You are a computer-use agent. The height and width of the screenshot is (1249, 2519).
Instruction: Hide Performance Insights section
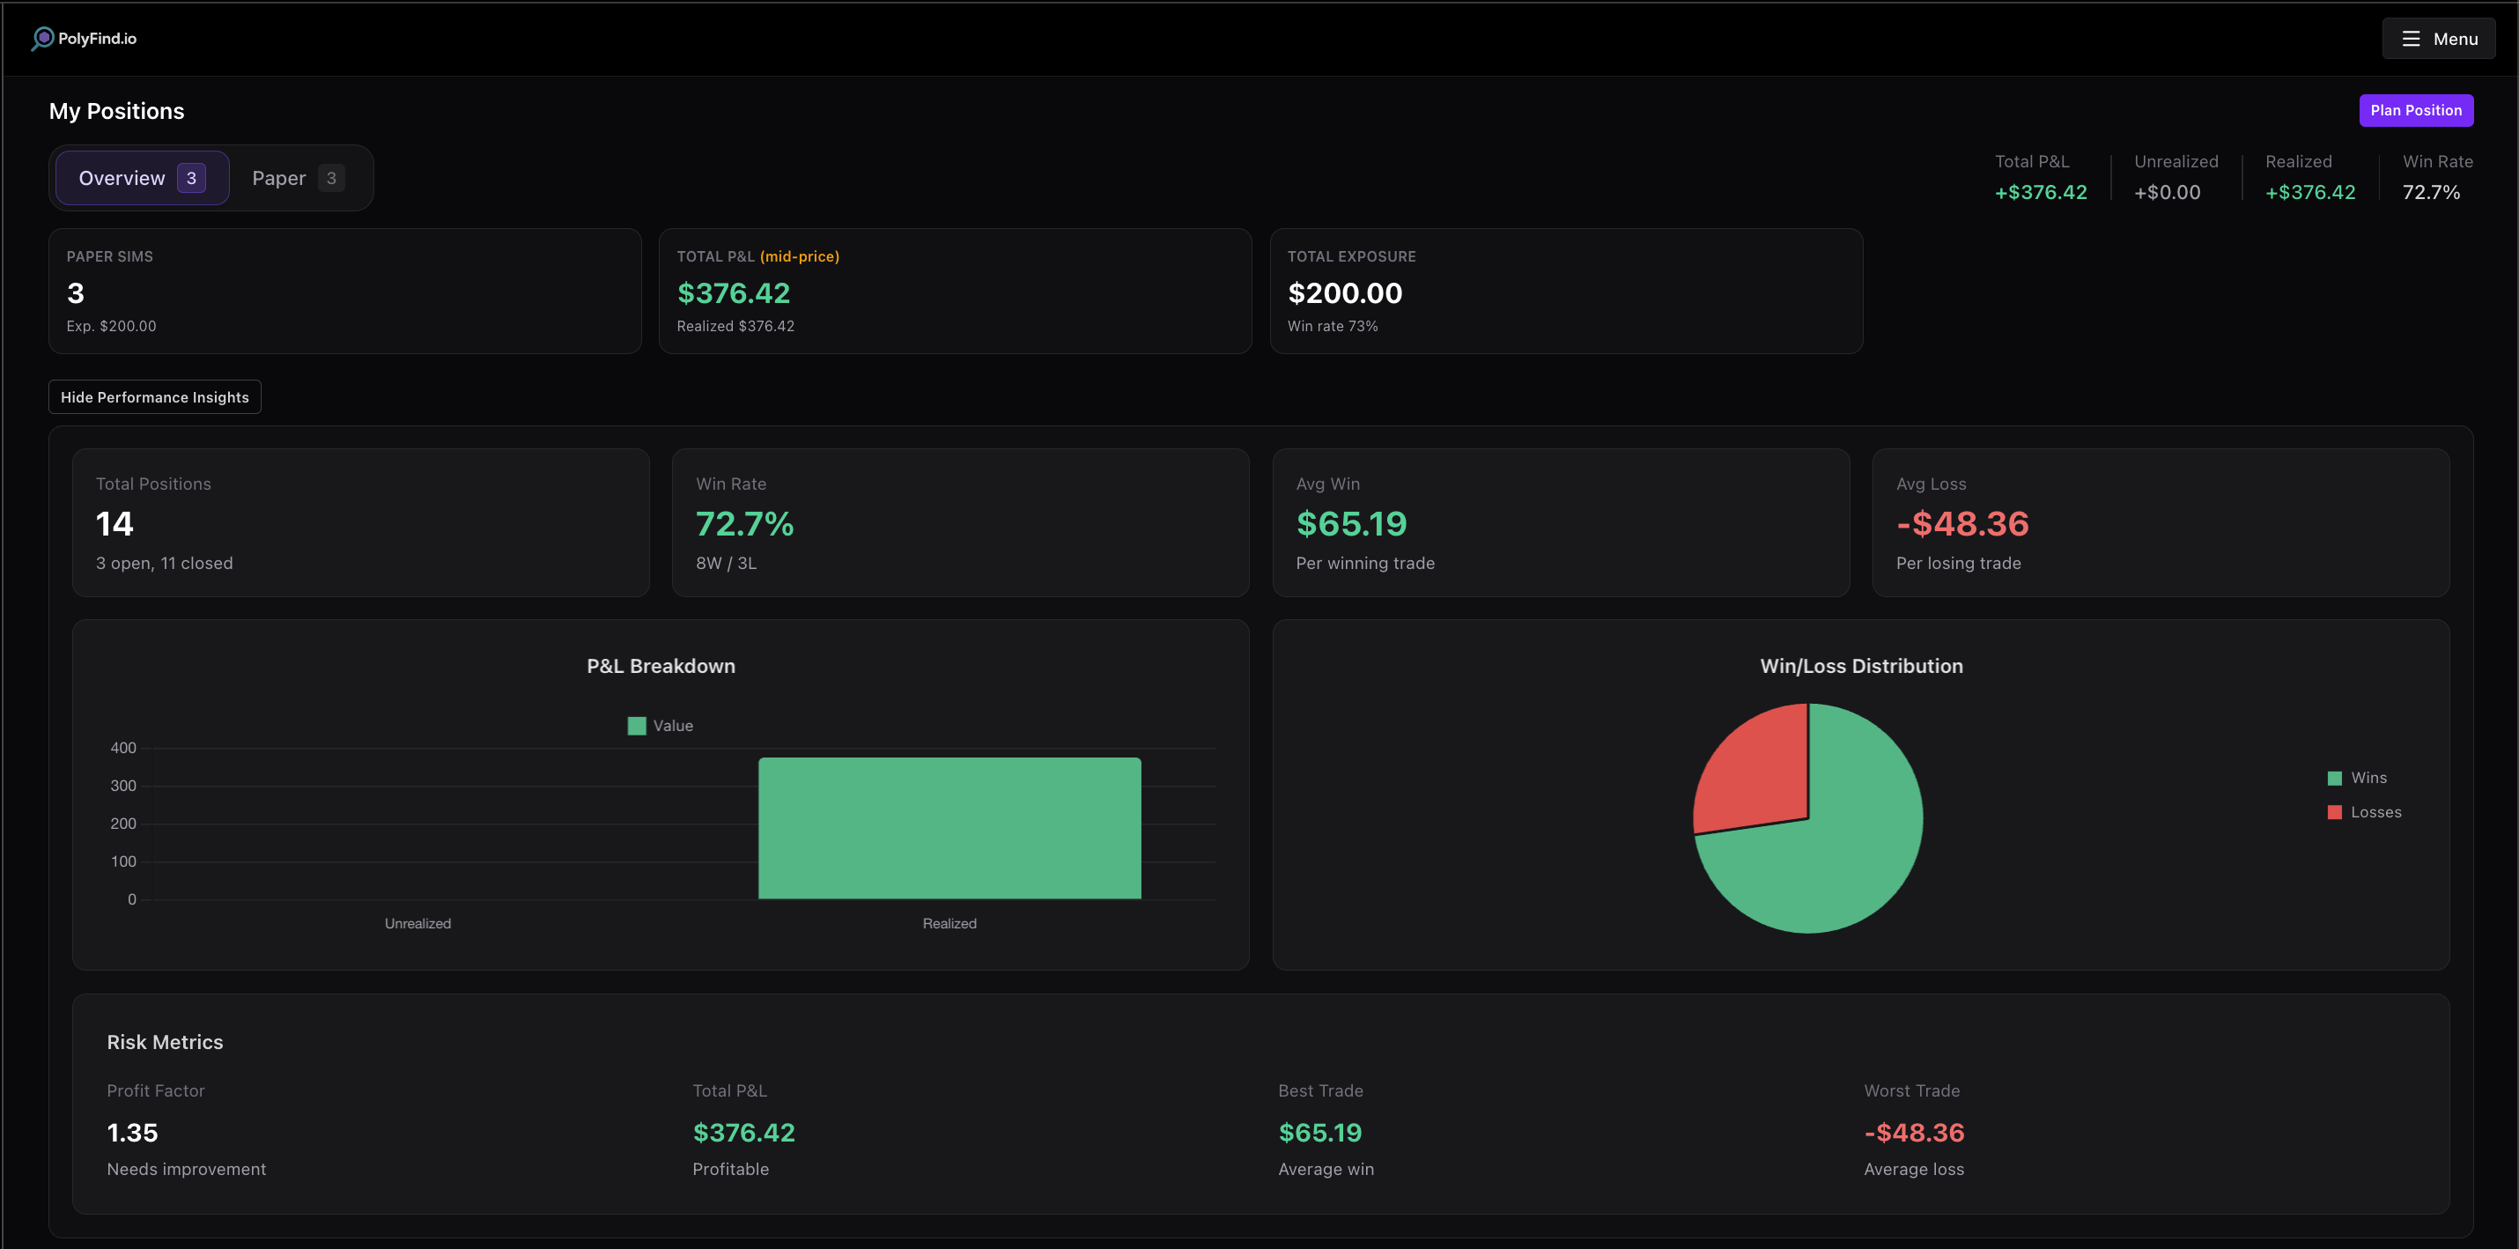coord(153,397)
